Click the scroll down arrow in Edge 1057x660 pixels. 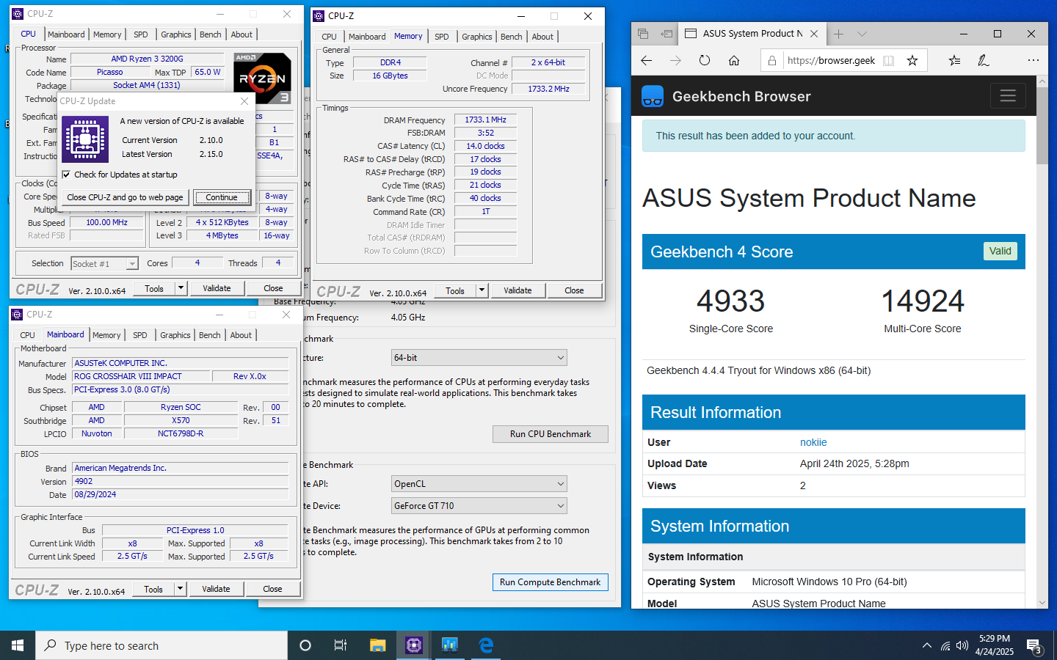[x=1042, y=603]
